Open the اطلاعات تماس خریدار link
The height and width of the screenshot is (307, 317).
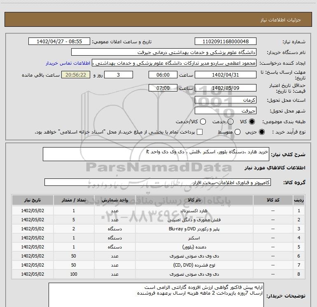pos(68,63)
